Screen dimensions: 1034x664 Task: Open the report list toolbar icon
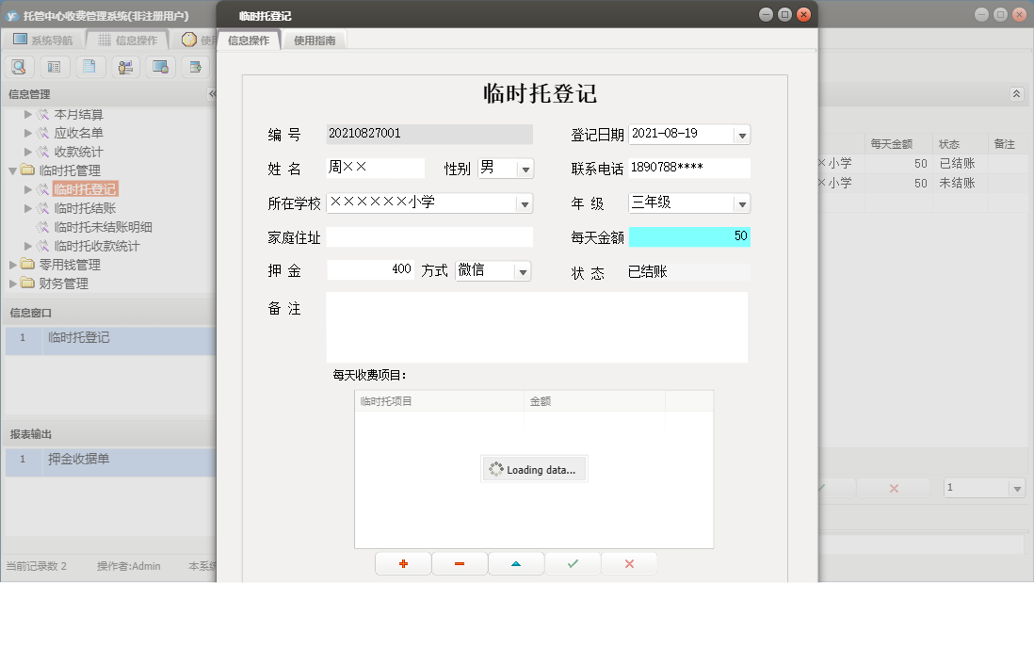[55, 67]
